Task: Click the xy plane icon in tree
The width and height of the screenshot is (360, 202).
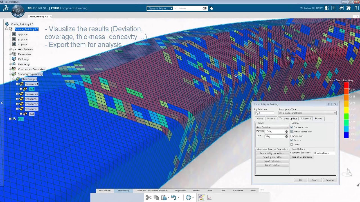Action: [x=14, y=34]
